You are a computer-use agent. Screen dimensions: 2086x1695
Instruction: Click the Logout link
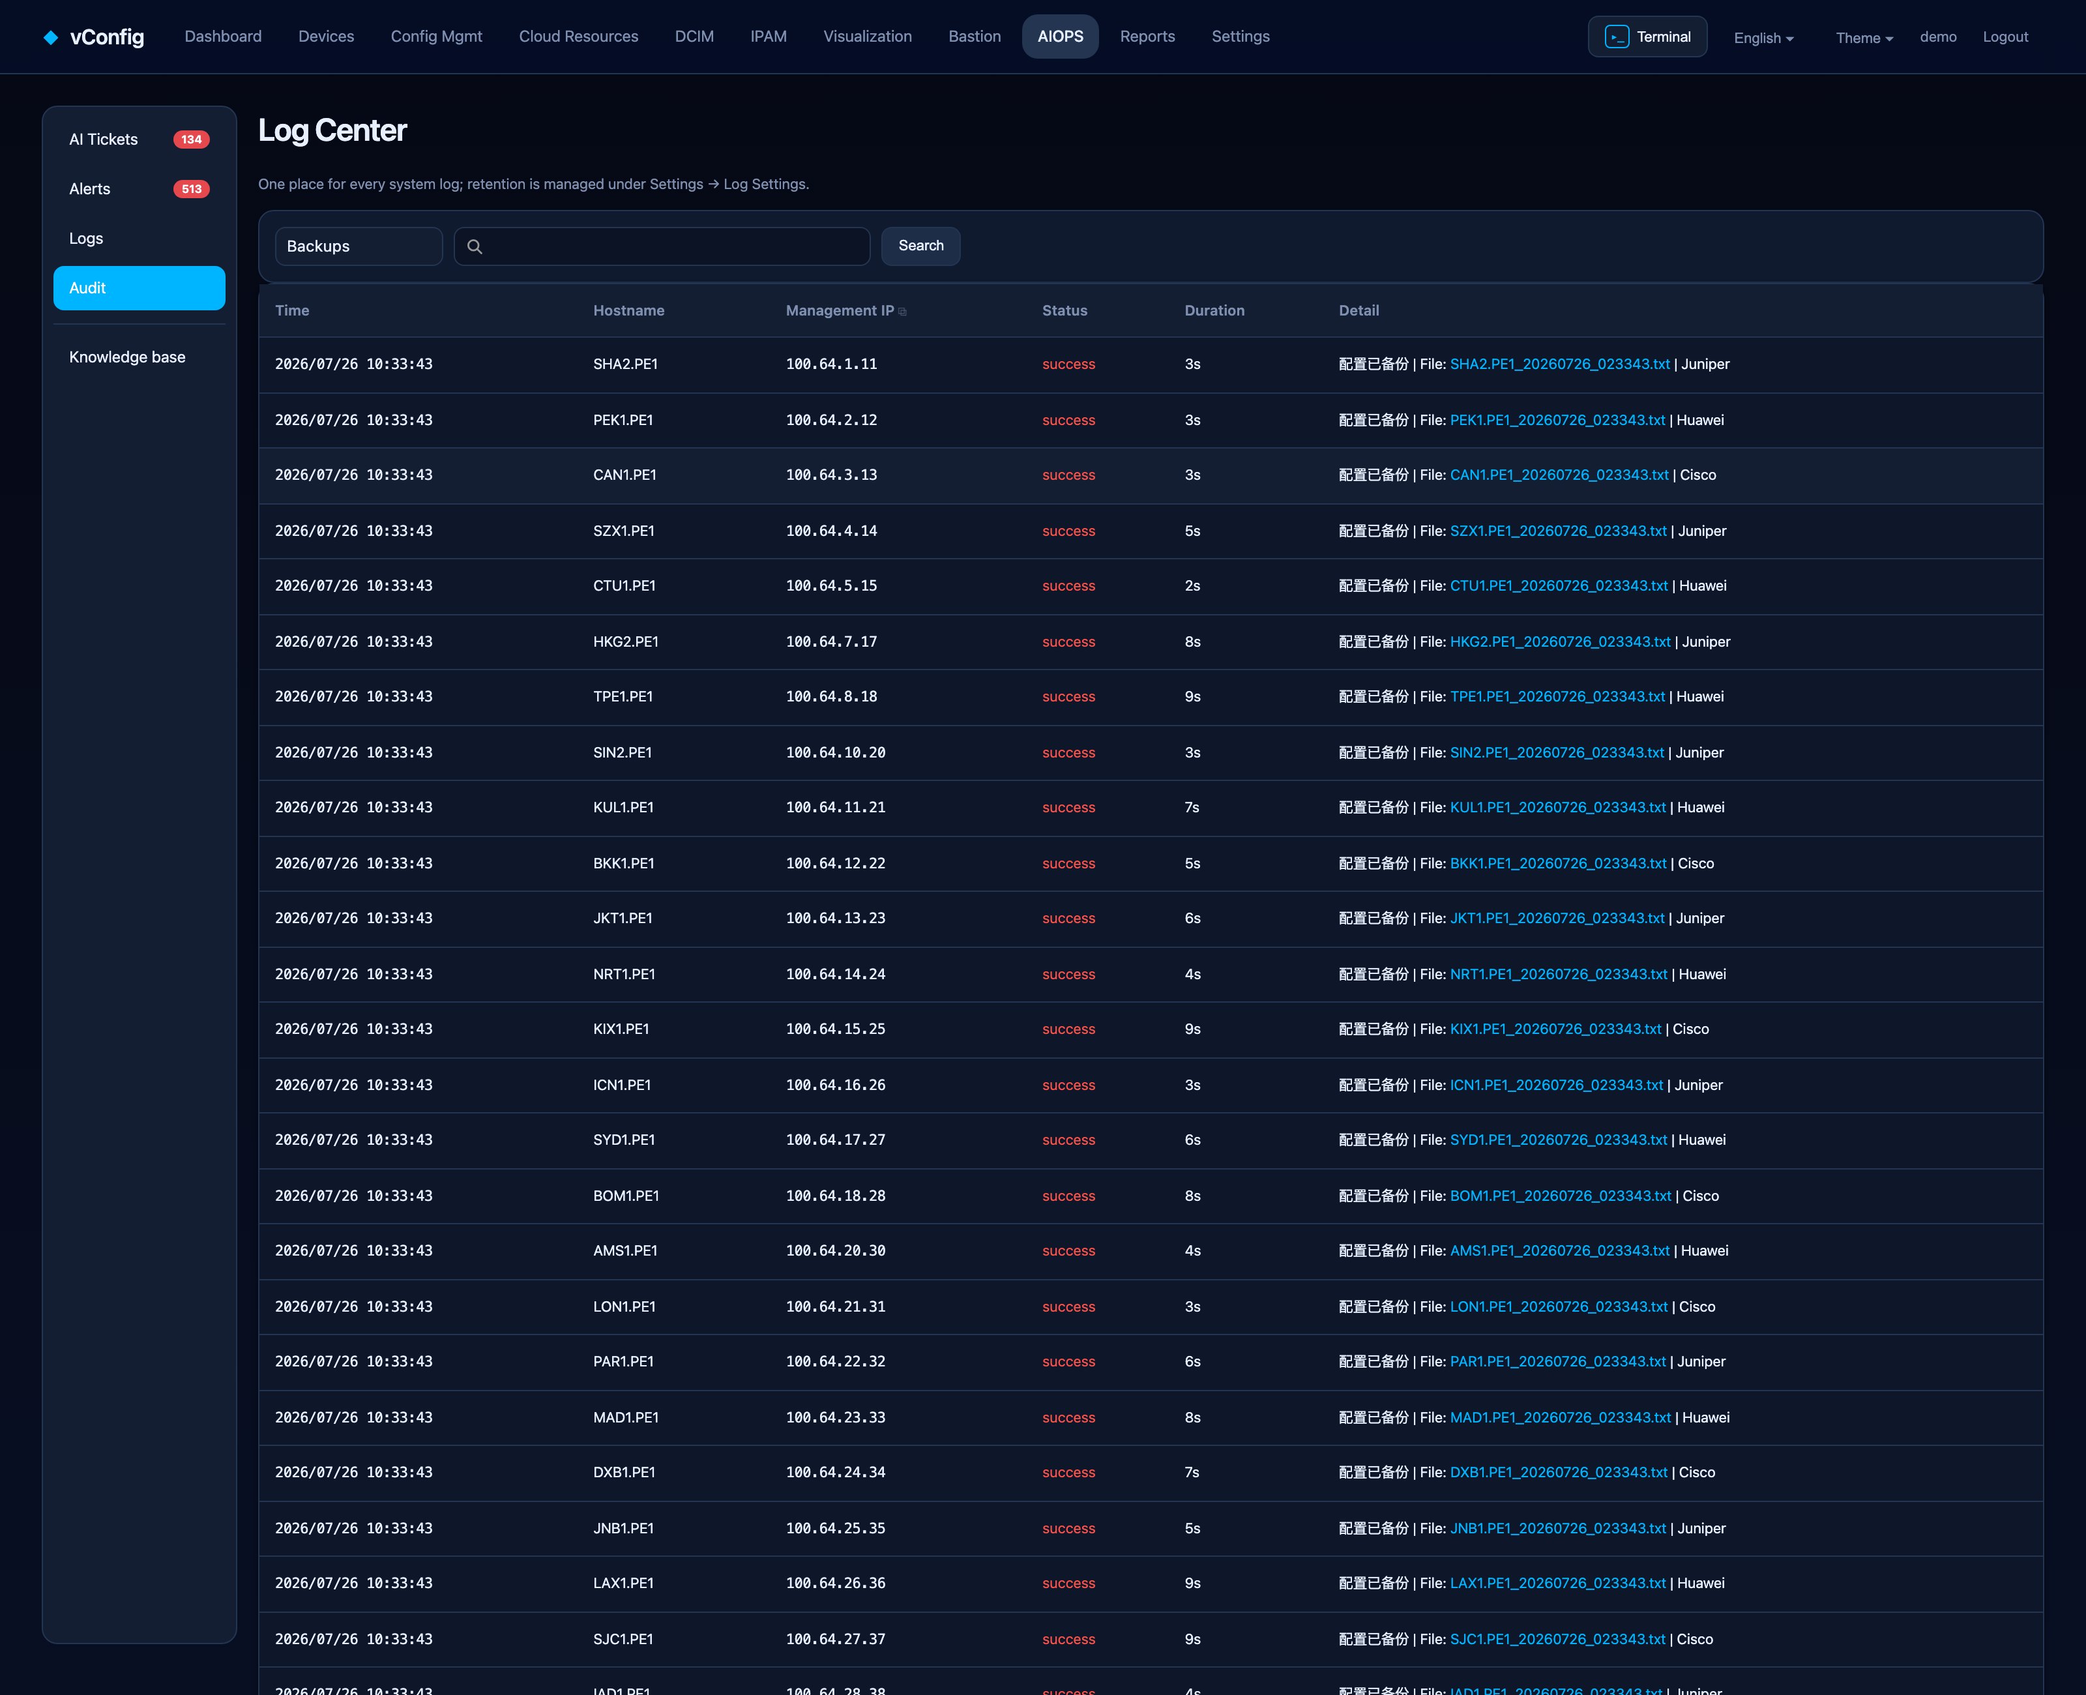tap(2005, 36)
